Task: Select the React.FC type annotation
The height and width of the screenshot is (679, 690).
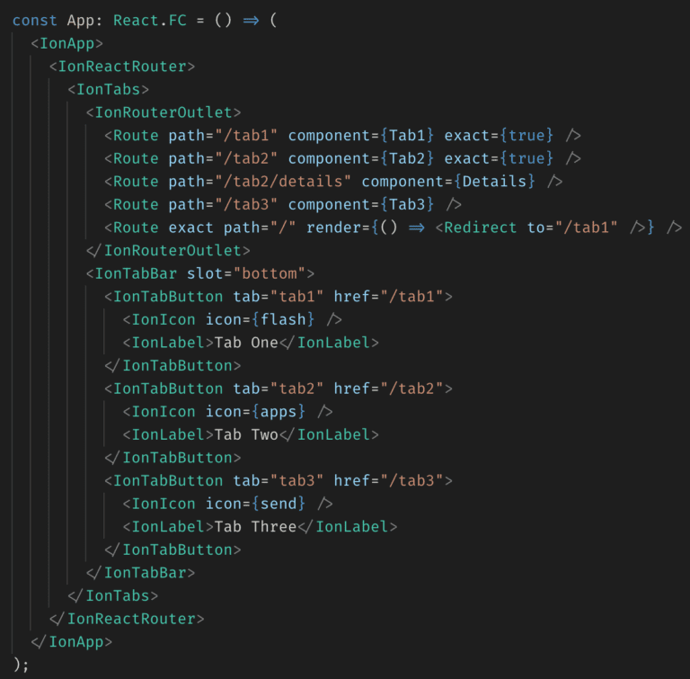Action: pos(150,21)
